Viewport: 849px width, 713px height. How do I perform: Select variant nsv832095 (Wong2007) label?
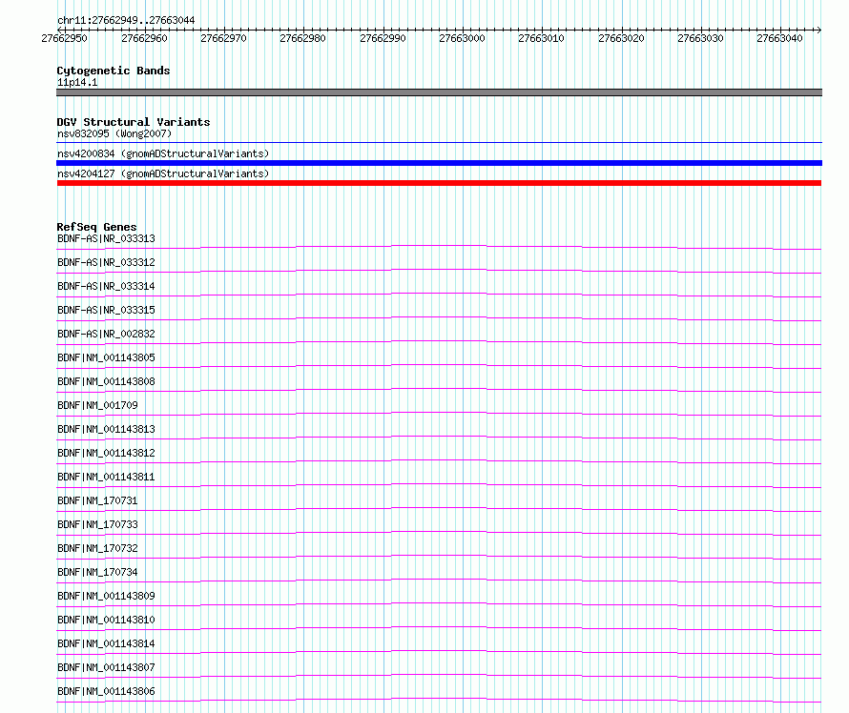(x=114, y=133)
